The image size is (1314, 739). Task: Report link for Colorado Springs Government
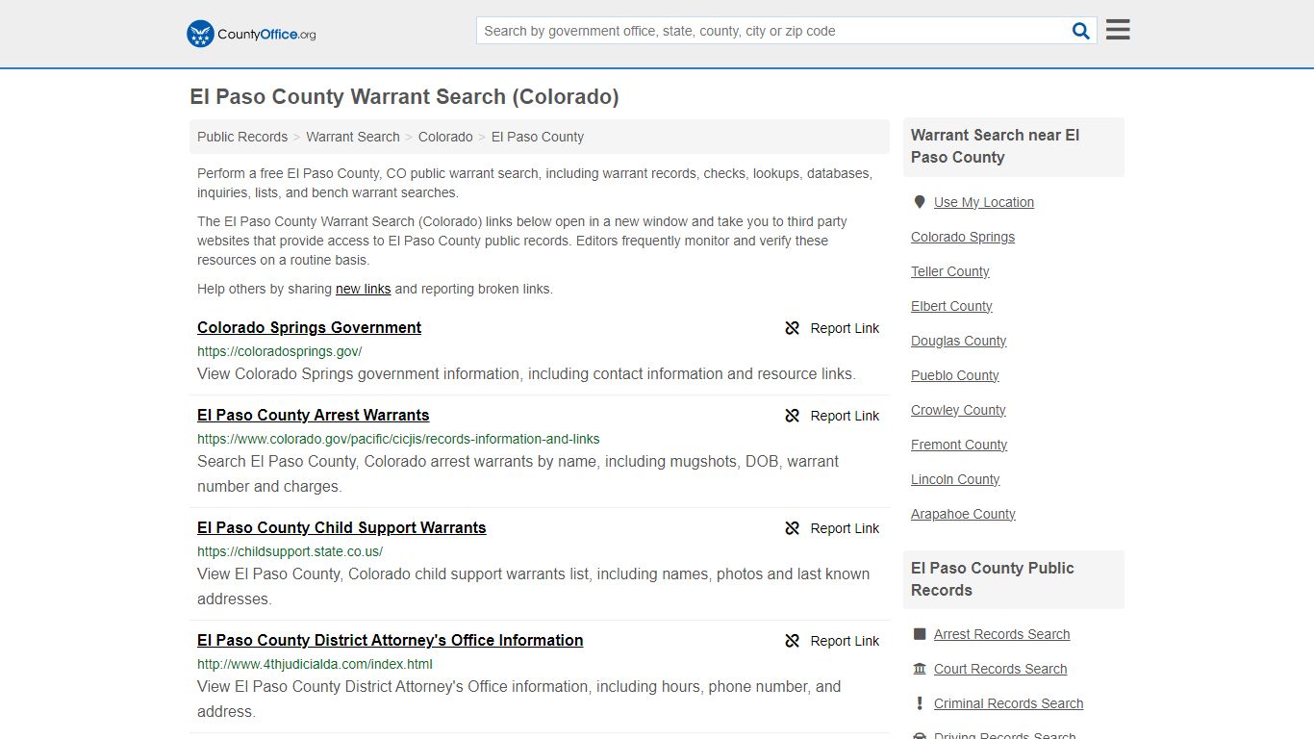click(x=832, y=328)
